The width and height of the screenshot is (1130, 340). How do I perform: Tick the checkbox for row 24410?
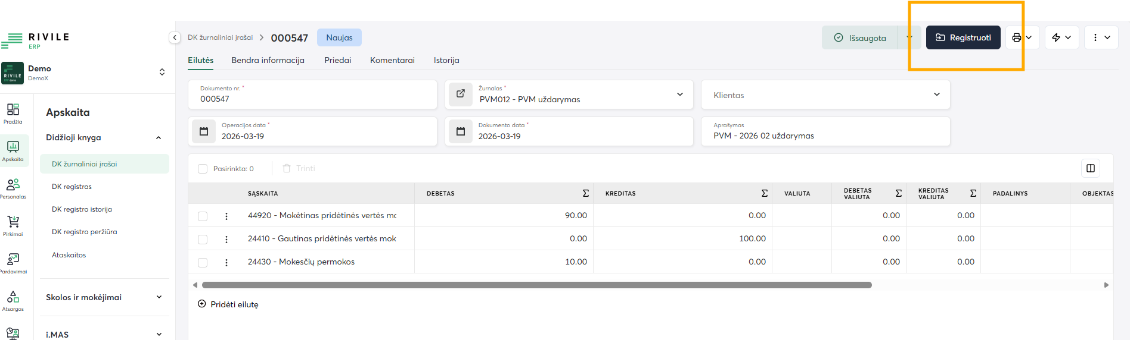tap(203, 240)
